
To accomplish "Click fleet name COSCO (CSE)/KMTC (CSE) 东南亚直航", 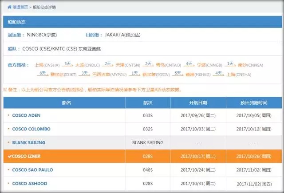I will (62, 49).
